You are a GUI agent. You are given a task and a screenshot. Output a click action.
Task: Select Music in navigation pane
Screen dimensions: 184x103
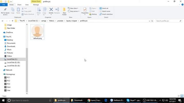tap(9, 49)
